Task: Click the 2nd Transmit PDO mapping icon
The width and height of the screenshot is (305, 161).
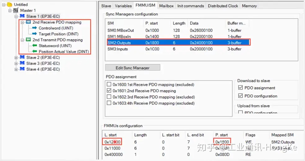Action: click(x=28, y=40)
